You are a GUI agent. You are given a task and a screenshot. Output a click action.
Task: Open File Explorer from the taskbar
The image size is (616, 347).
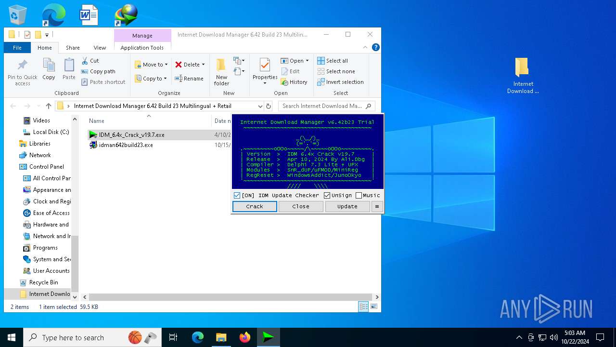point(221,337)
